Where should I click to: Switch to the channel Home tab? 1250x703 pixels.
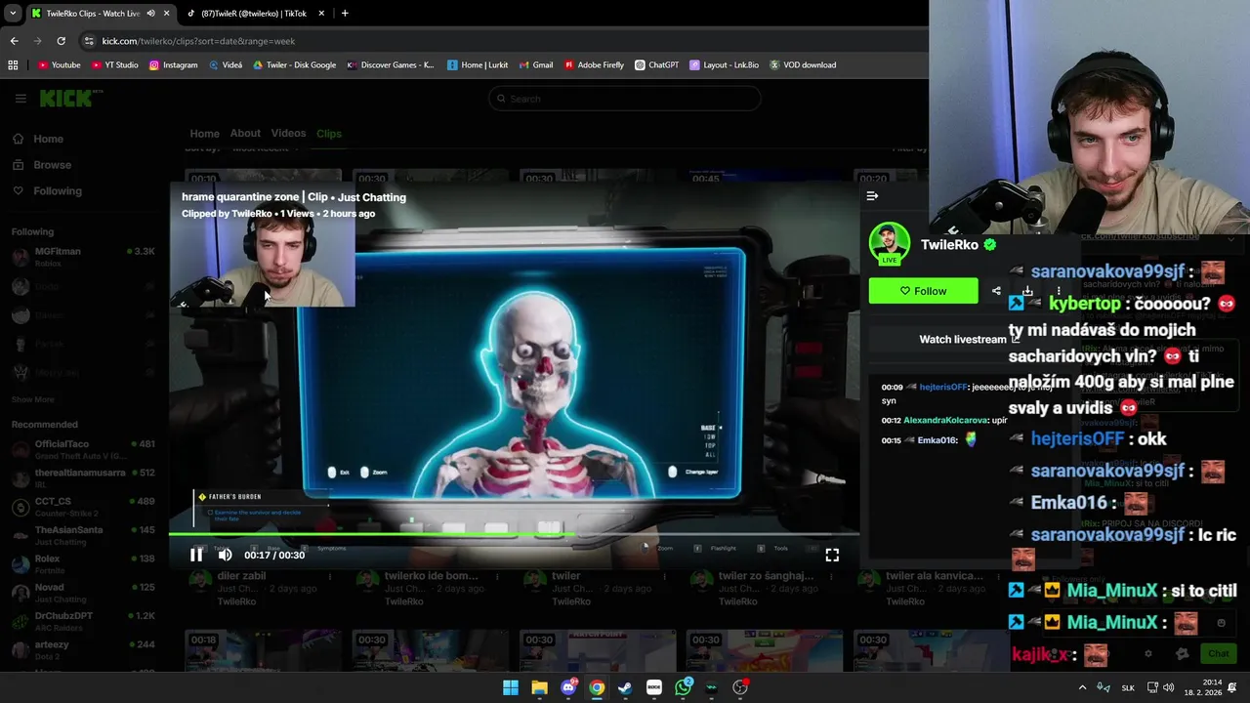204,134
